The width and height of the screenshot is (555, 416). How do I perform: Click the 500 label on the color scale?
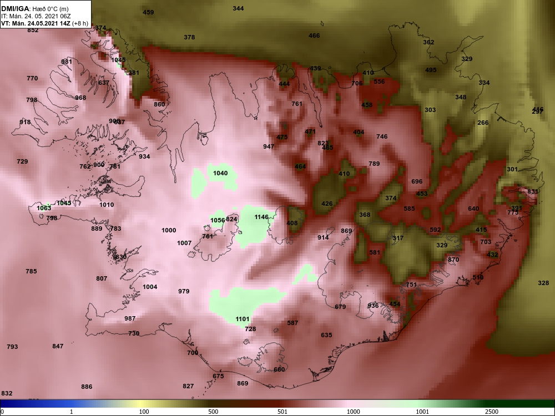coord(214,412)
